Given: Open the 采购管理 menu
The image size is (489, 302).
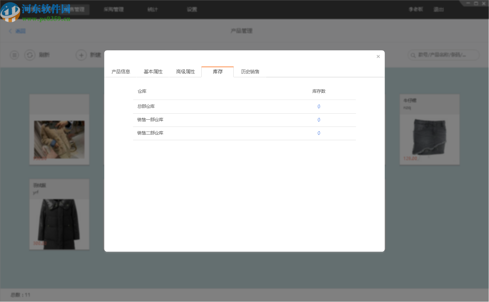Looking at the screenshot, I should click(113, 9).
